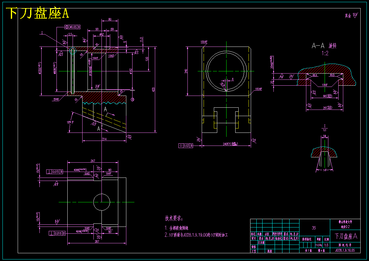The height and width of the screenshot is (261, 369).
Task: Click the 11.5kg mass value
Action: 319,245
